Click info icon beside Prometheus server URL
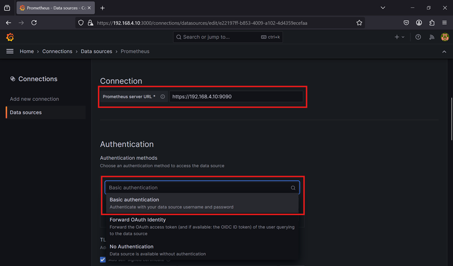 (x=163, y=97)
